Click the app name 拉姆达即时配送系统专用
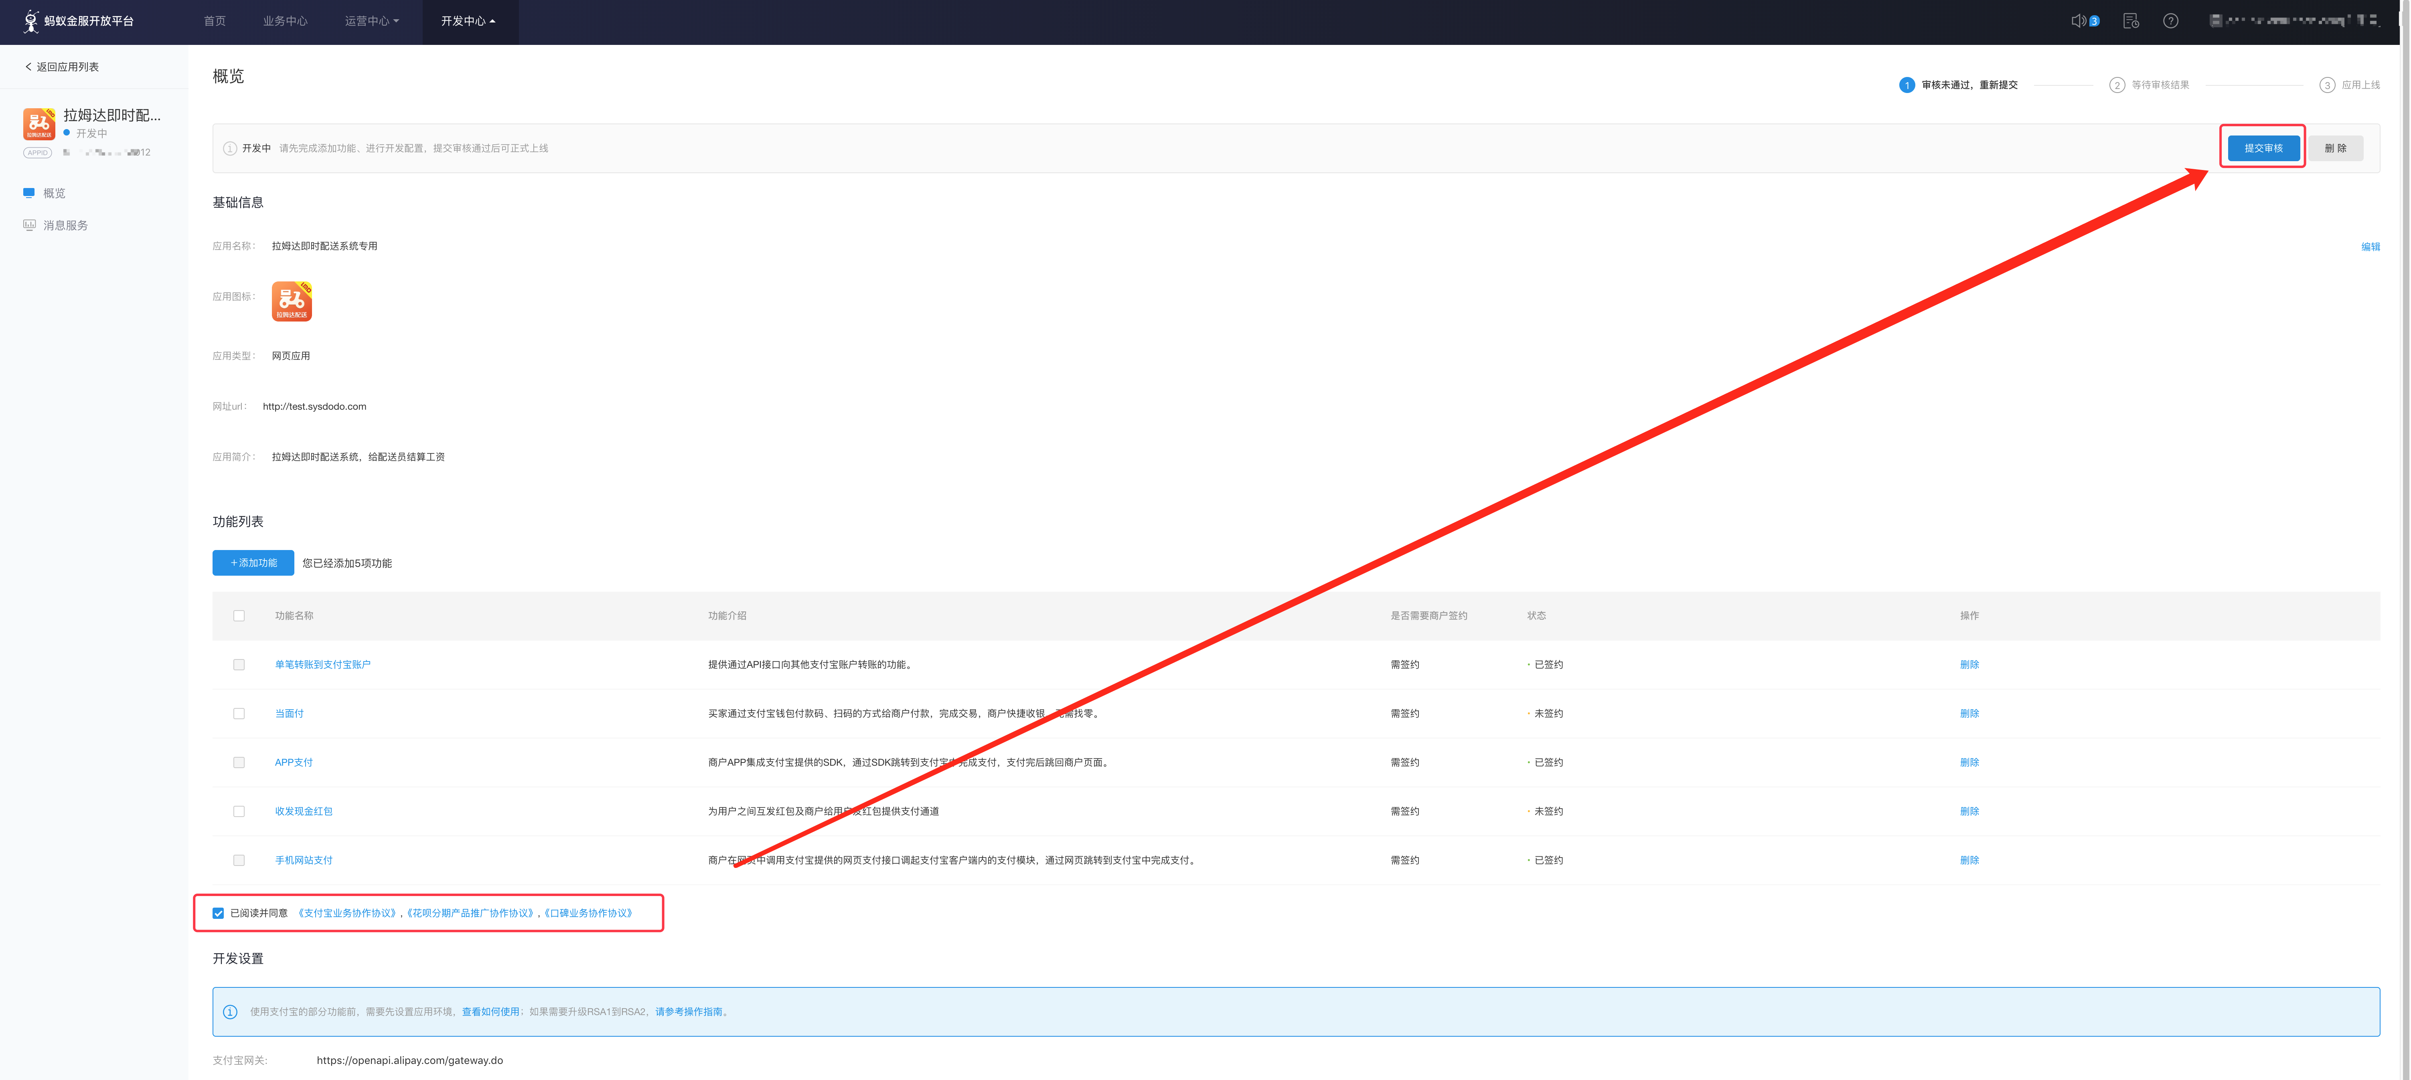Viewport: 2411px width, 1080px height. click(325, 246)
